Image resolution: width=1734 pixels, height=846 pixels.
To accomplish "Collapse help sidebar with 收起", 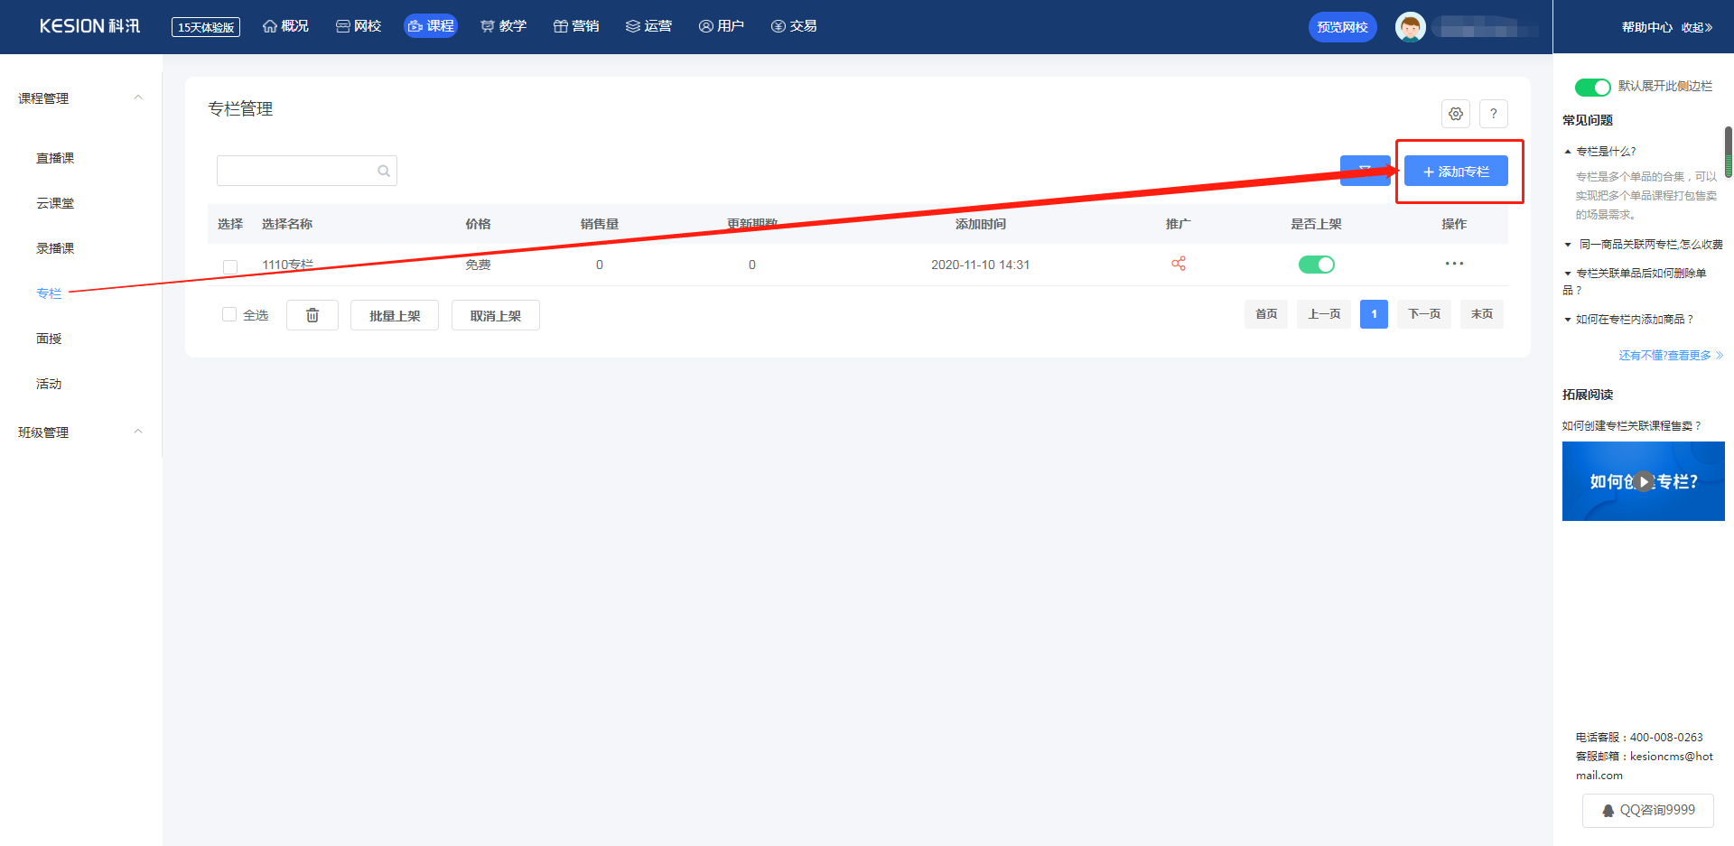I will pos(1697,27).
